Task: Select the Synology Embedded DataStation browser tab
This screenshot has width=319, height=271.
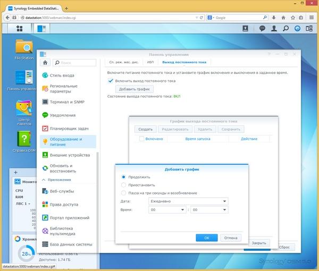Action: pyautogui.click(x=34, y=9)
